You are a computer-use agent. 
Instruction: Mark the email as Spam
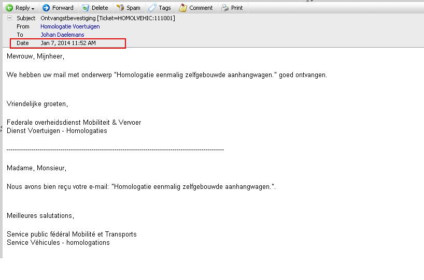pyautogui.click(x=120, y=8)
